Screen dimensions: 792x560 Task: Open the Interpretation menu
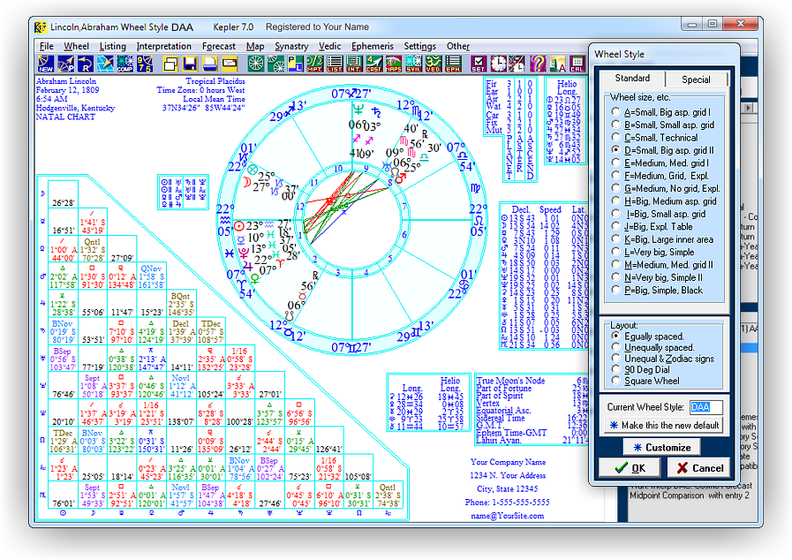click(163, 46)
